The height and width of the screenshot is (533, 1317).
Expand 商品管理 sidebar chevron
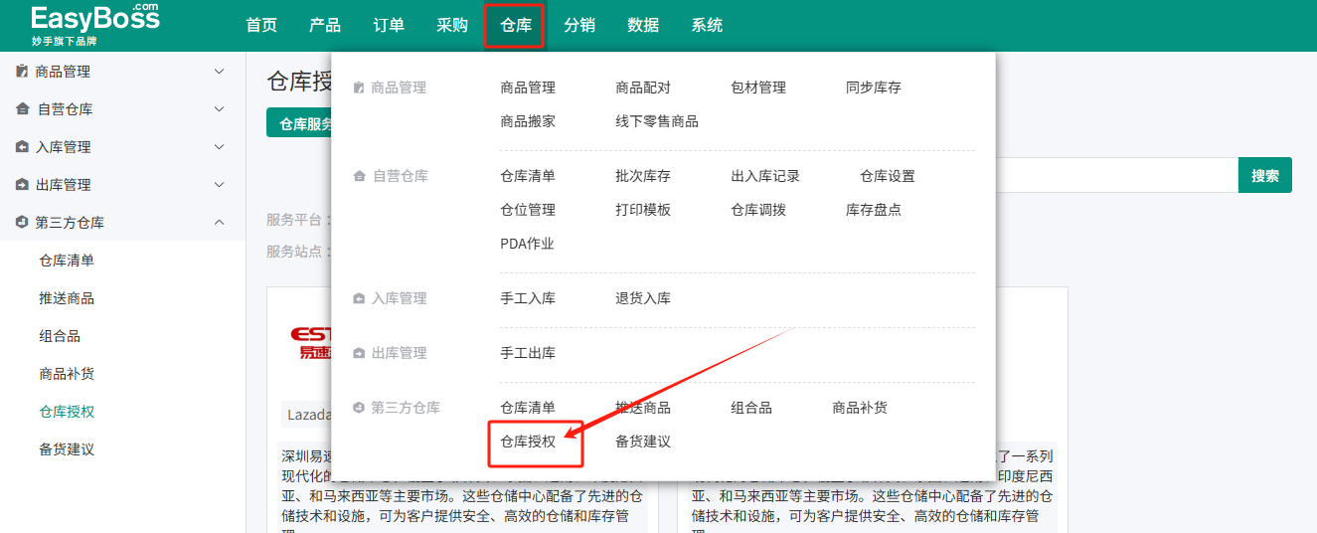(x=220, y=72)
